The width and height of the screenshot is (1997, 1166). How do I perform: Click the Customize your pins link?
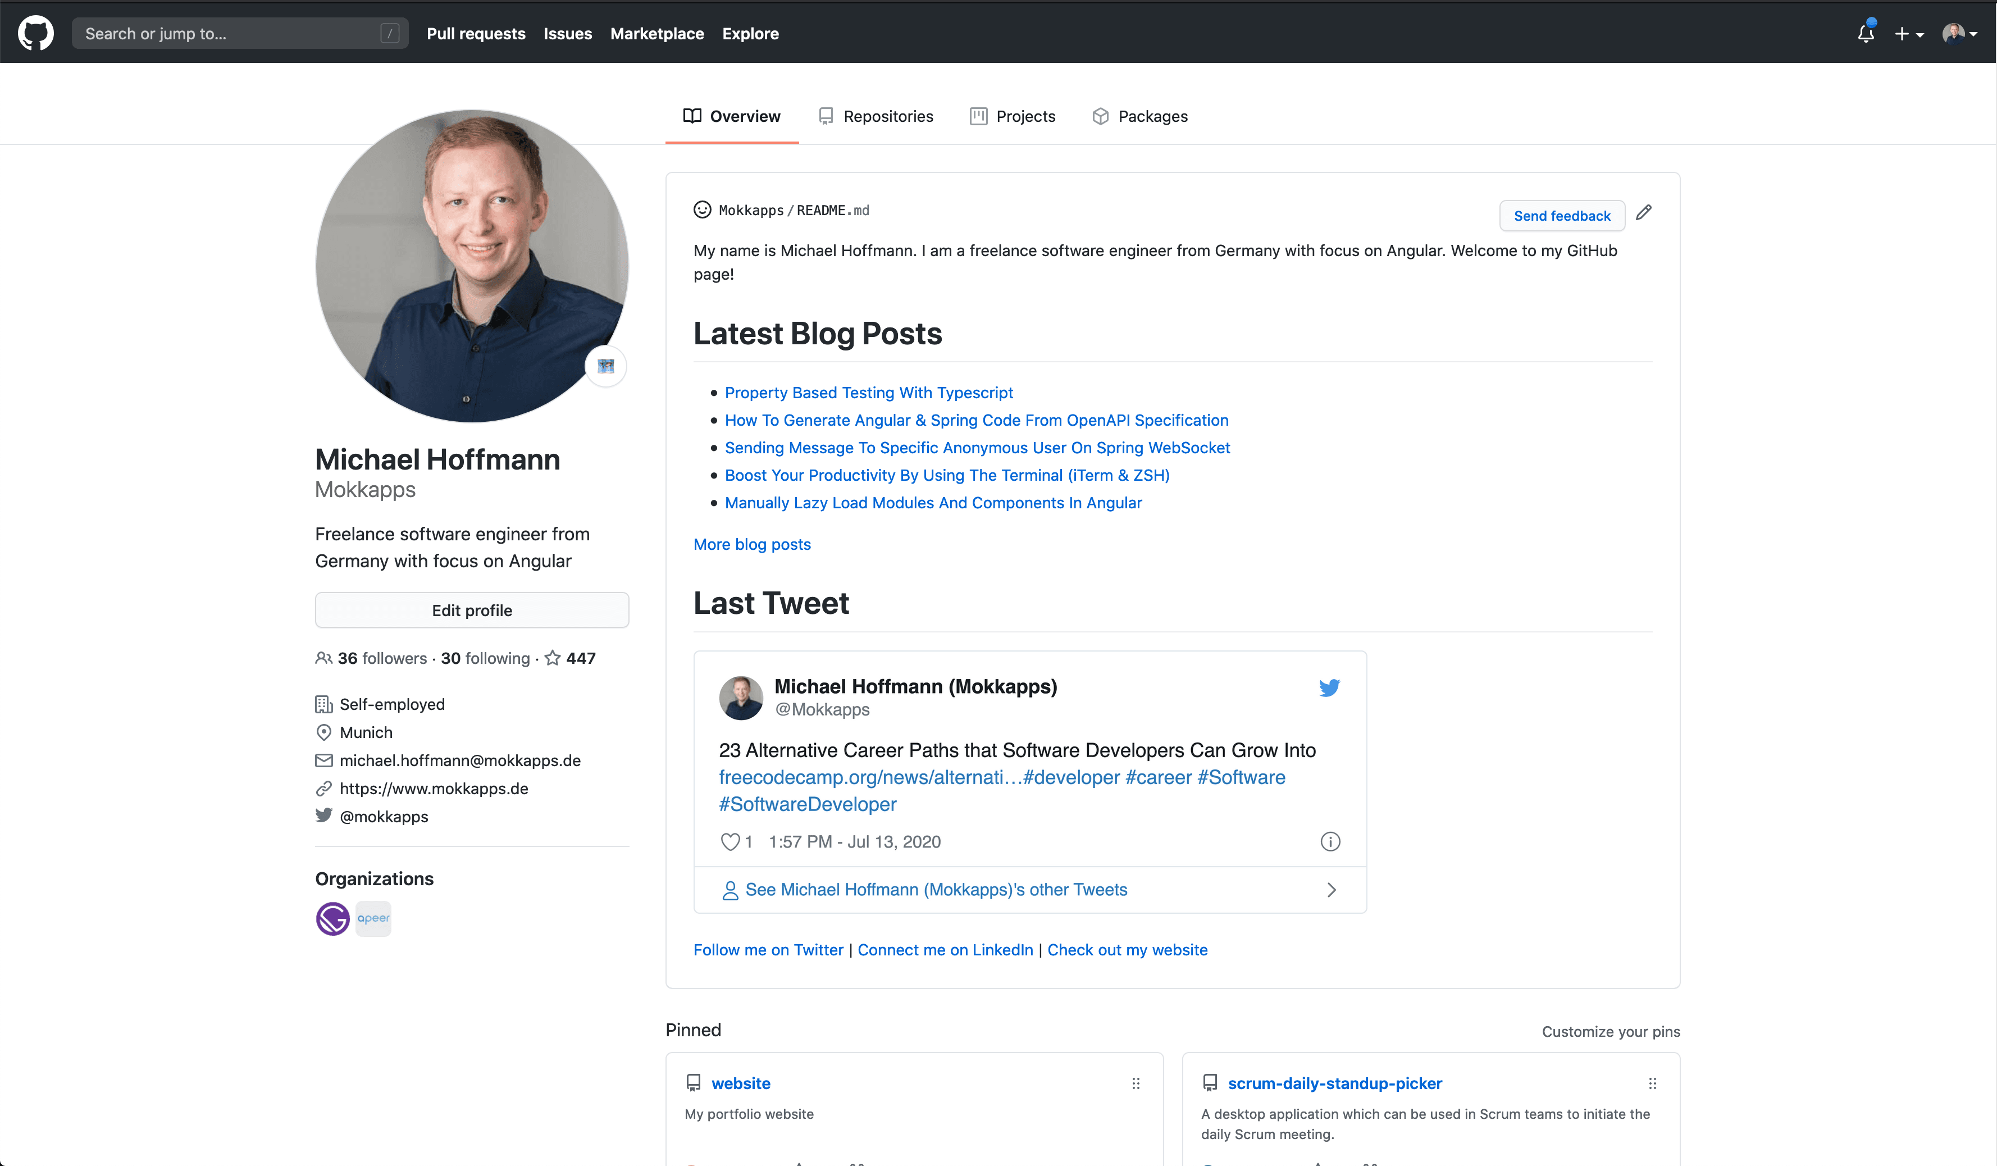tap(1611, 1031)
